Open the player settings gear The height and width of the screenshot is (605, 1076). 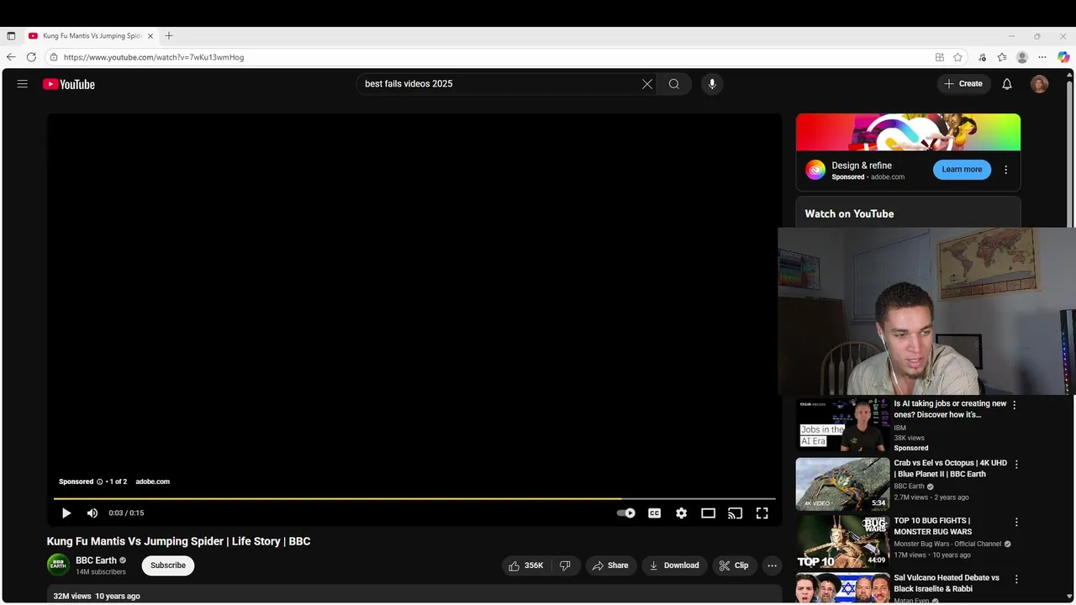pyautogui.click(x=682, y=513)
